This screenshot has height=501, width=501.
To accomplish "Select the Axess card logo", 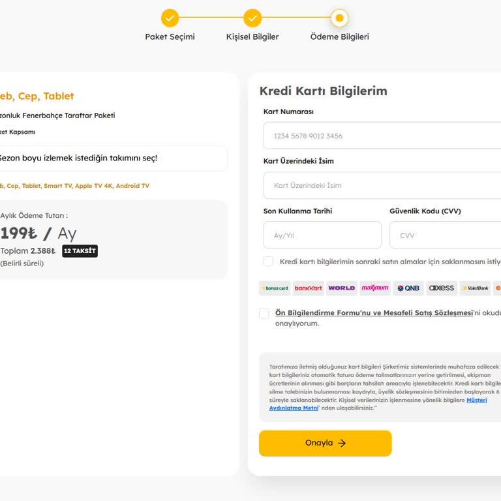I will tap(442, 288).
